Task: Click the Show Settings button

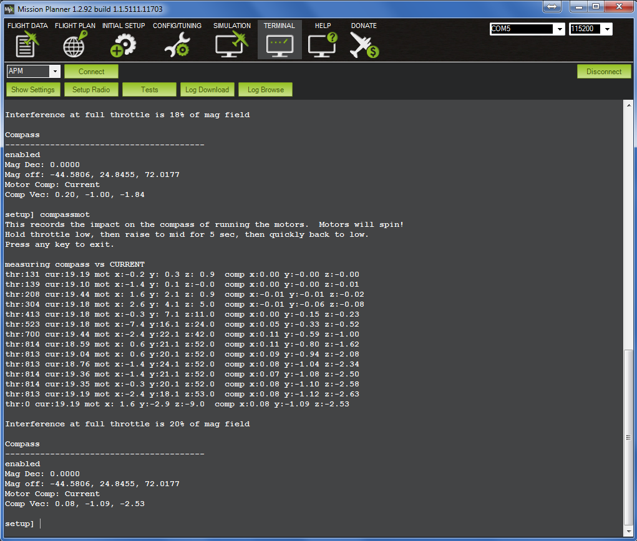Action: (x=33, y=90)
